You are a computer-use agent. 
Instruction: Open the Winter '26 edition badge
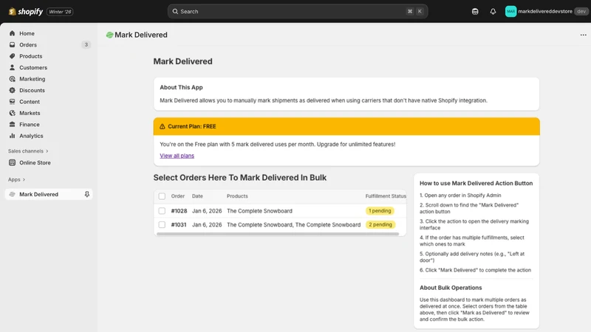pos(60,12)
